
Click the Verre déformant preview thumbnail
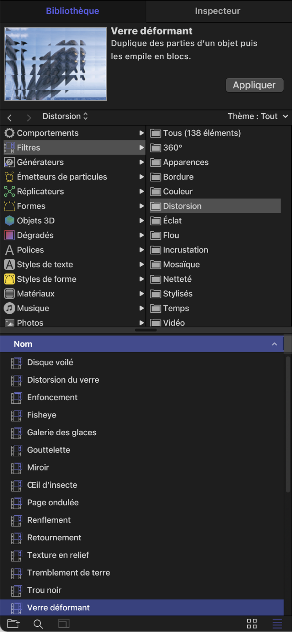(x=56, y=64)
